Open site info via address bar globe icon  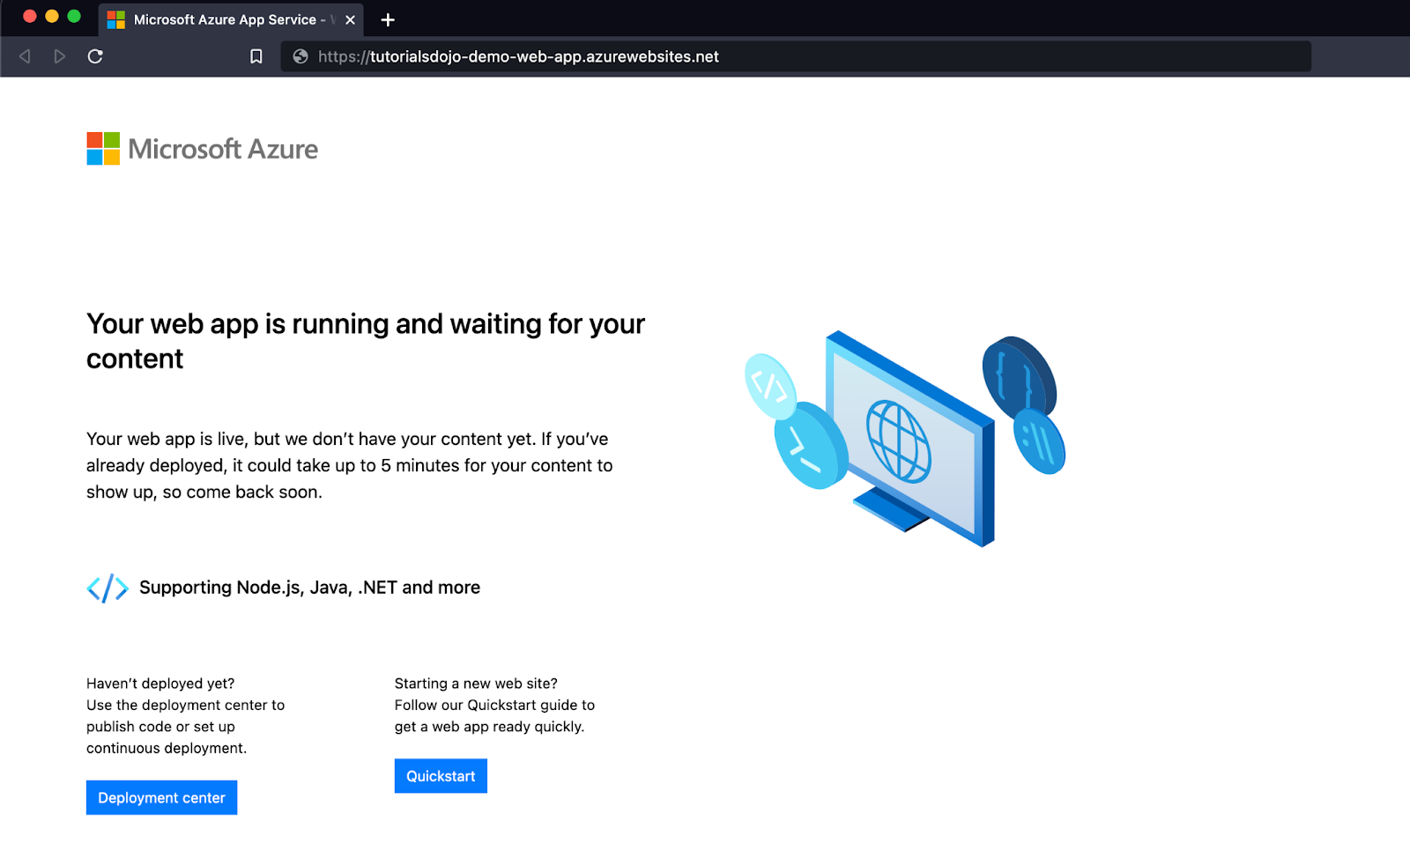click(301, 56)
